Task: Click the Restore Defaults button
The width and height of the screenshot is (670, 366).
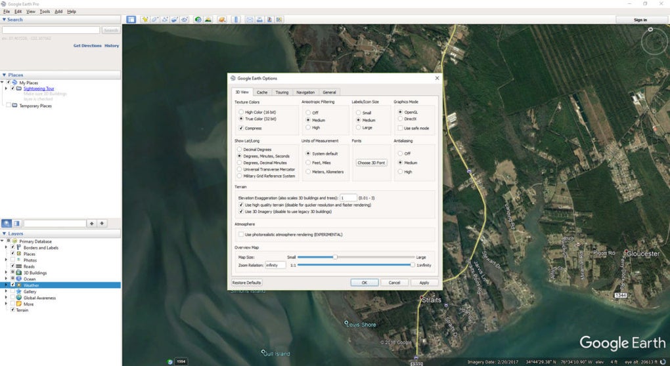Action: (247, 283)
